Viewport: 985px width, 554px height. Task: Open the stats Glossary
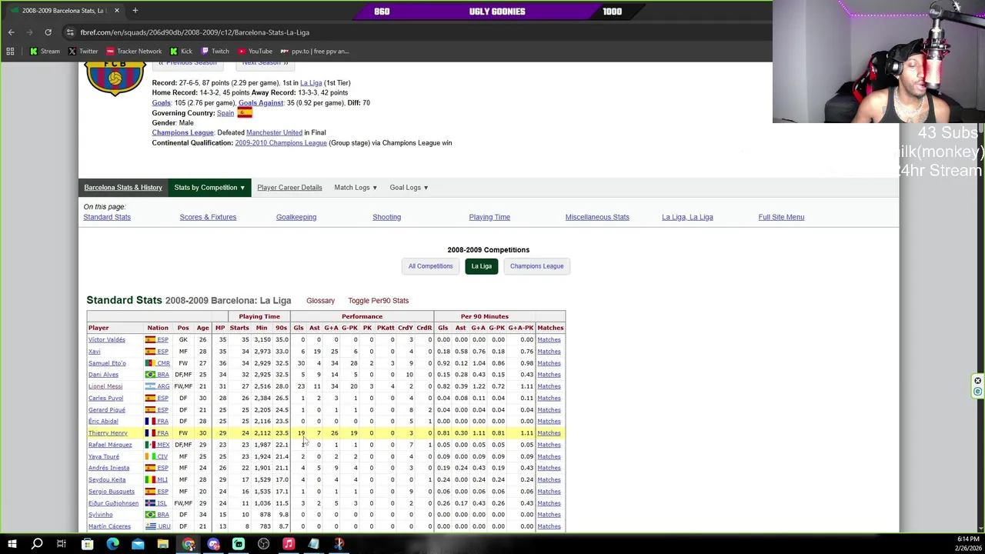point(320,301)
